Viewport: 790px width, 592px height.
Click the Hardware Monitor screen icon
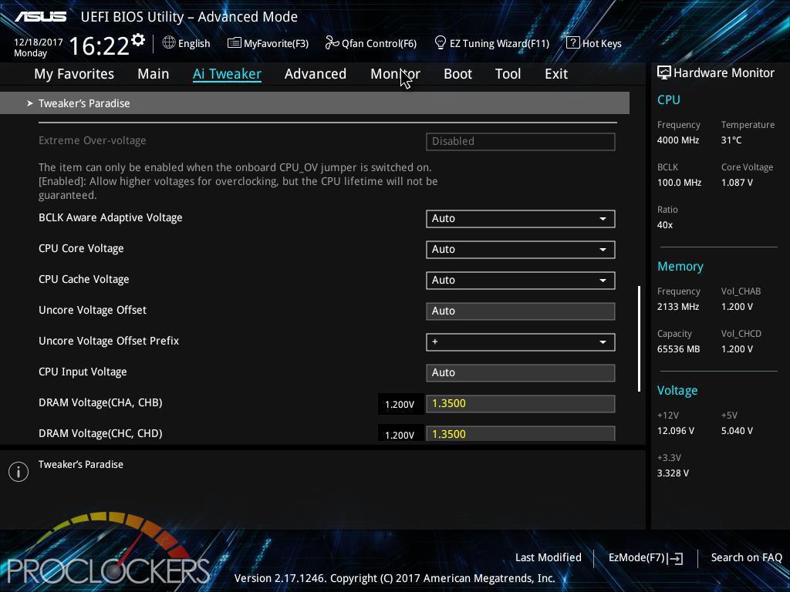pyautogui.click(x=664, y=72)
